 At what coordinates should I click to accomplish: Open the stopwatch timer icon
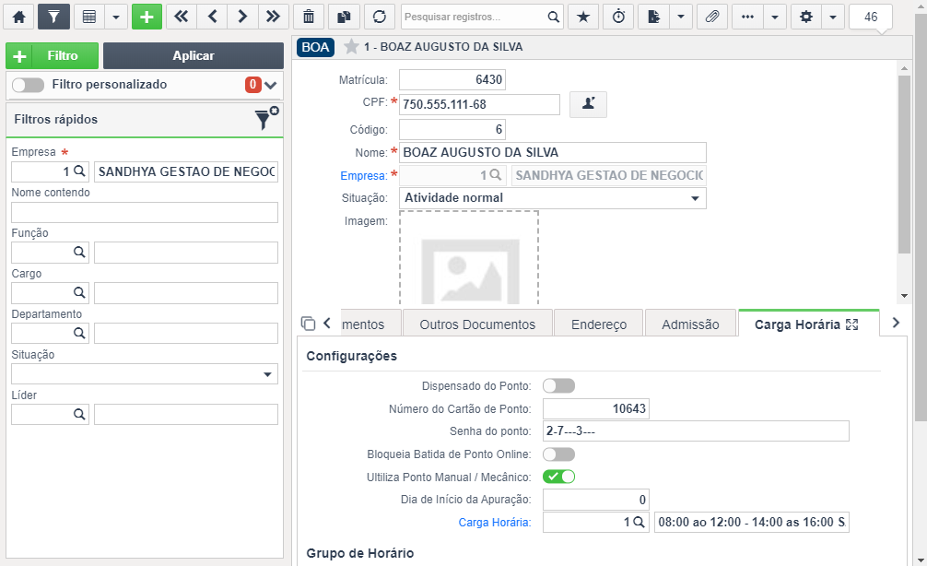tap(618, 17)
